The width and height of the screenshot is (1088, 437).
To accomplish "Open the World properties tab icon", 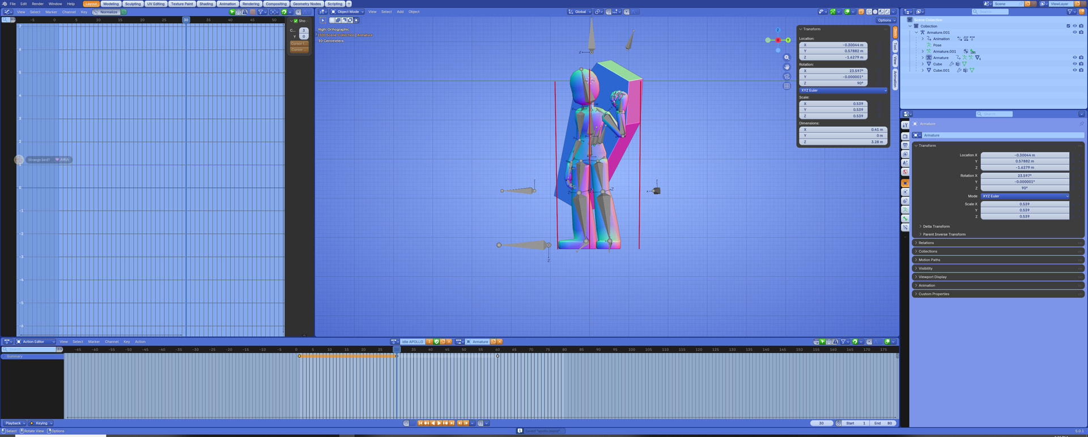I will coord(905,172).
